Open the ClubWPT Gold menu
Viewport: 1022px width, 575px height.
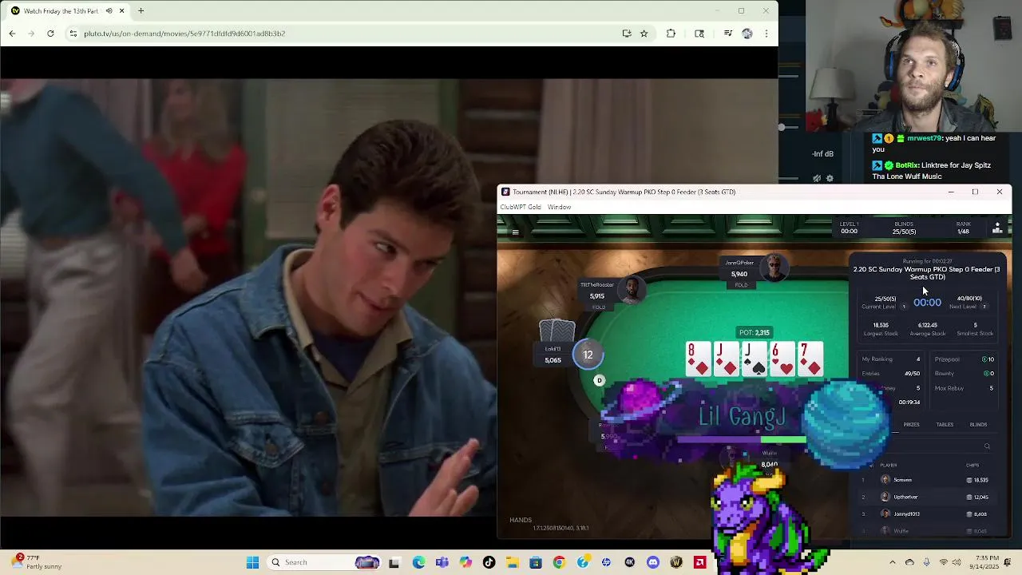point(521,207)
